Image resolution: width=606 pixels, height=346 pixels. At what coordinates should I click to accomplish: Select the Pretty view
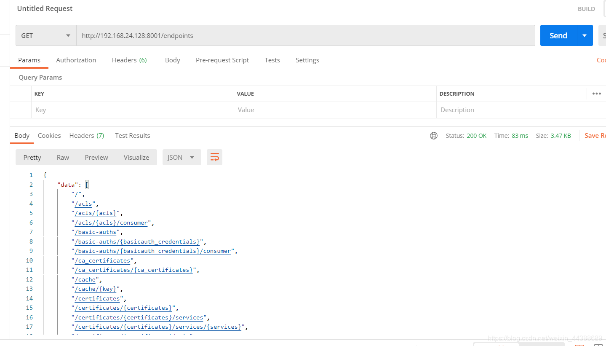tap(32, 157)
